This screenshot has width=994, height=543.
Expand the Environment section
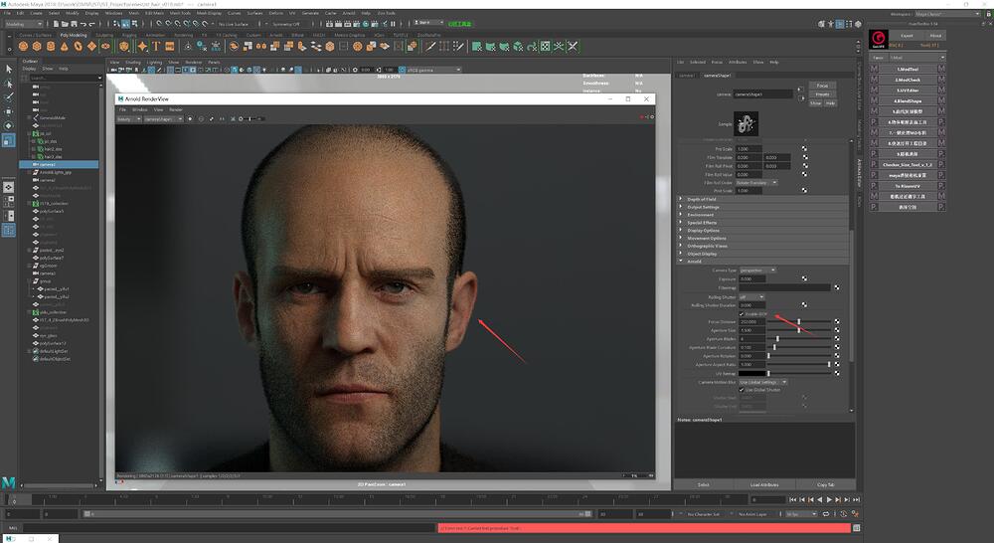click(x=682, y=215)
